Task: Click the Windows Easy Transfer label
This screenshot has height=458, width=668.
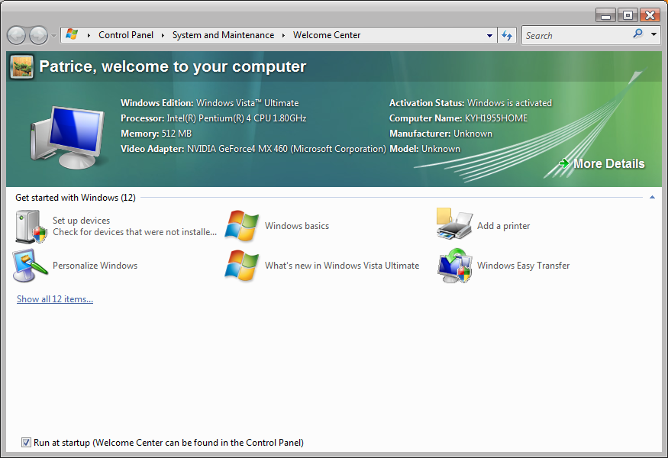Action: [523, 266]
